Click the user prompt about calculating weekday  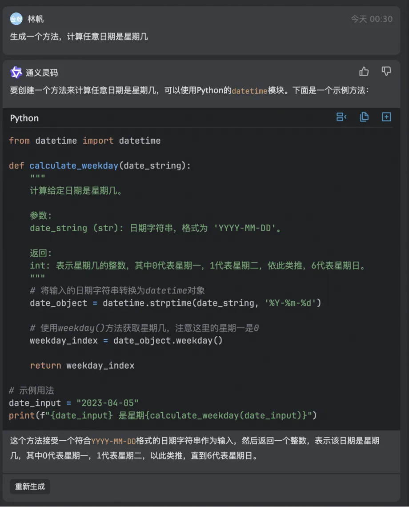pyautogui.click(x=79, y=36)
